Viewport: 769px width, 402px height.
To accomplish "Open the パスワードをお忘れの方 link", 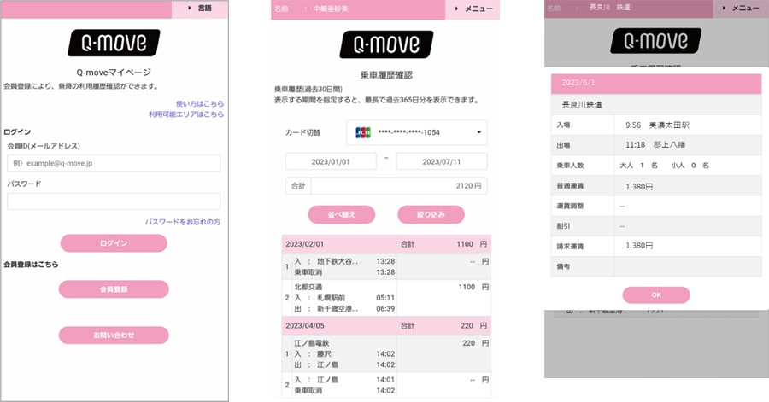I will coord(183,222).
